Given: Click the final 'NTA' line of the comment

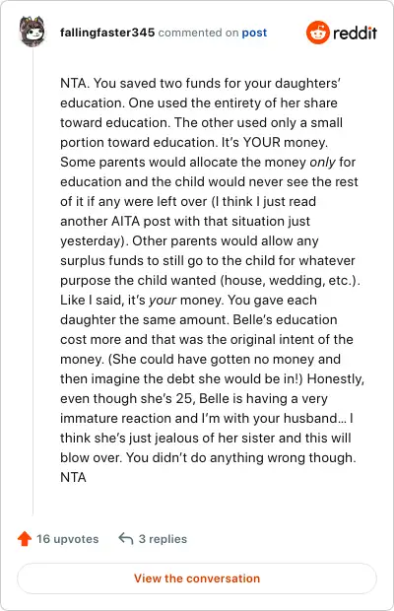Looking at the screenshot, I should tap(73, 477).
